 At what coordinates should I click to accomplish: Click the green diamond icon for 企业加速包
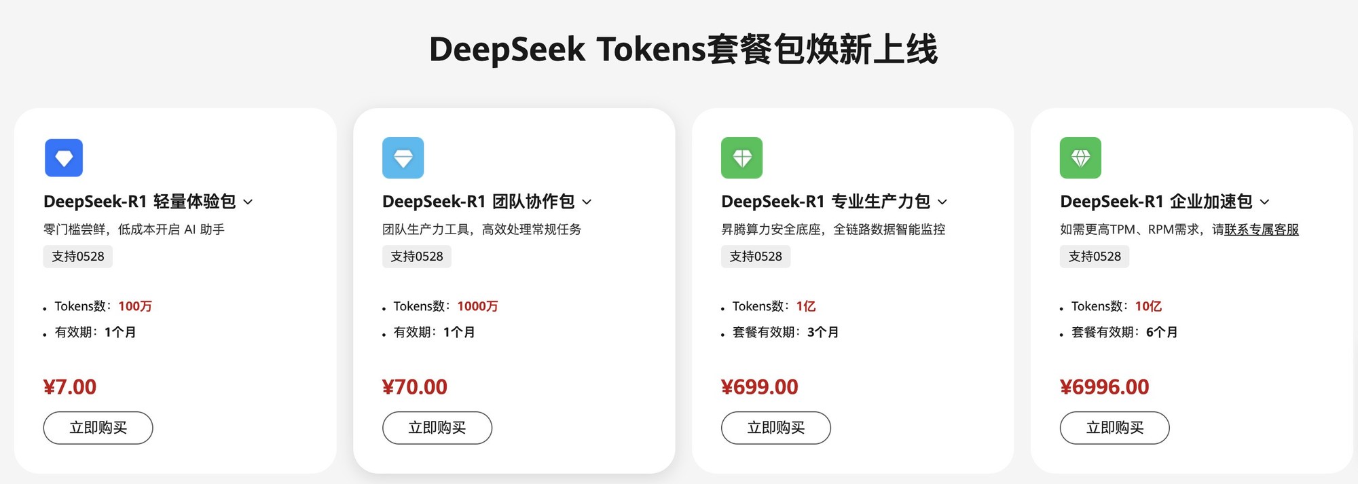click(1080, 158)
